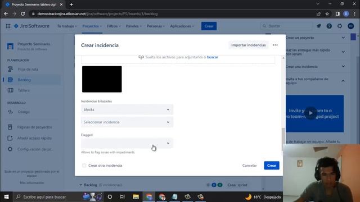The image size is (360, 202).
Task: Click the Añadir acceso rápido icon
Action: click(10, 138)
